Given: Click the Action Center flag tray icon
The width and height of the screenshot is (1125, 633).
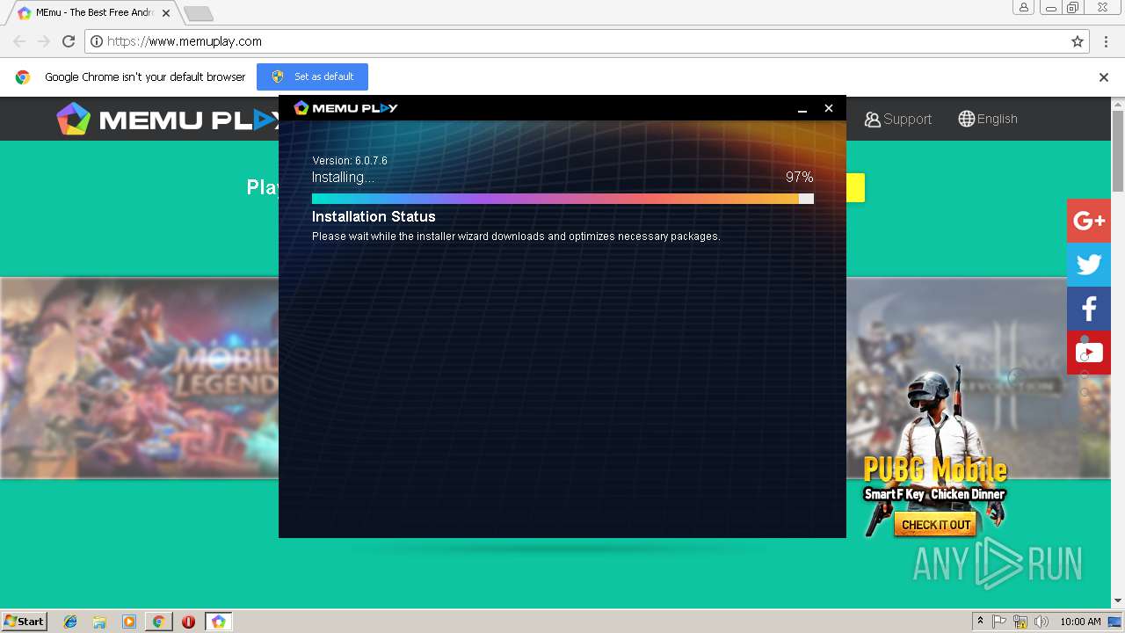Looking at the screenshot, I should [999, 622].
